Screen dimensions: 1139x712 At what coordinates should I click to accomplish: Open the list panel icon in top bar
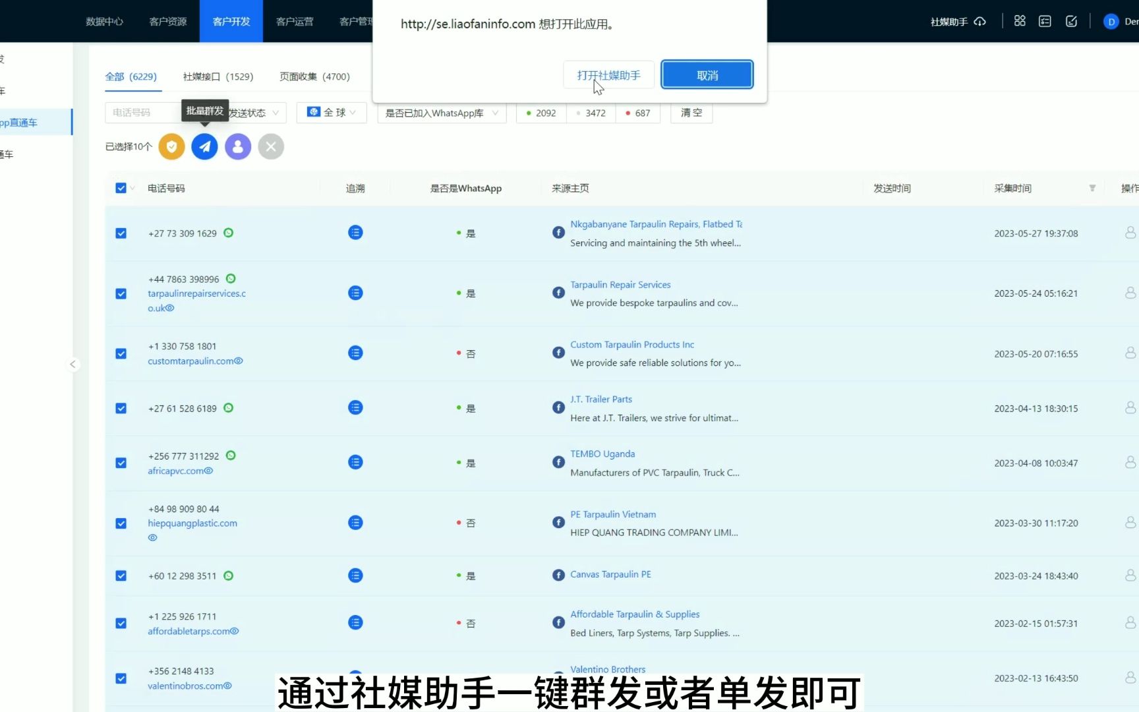coord(1045,21)
